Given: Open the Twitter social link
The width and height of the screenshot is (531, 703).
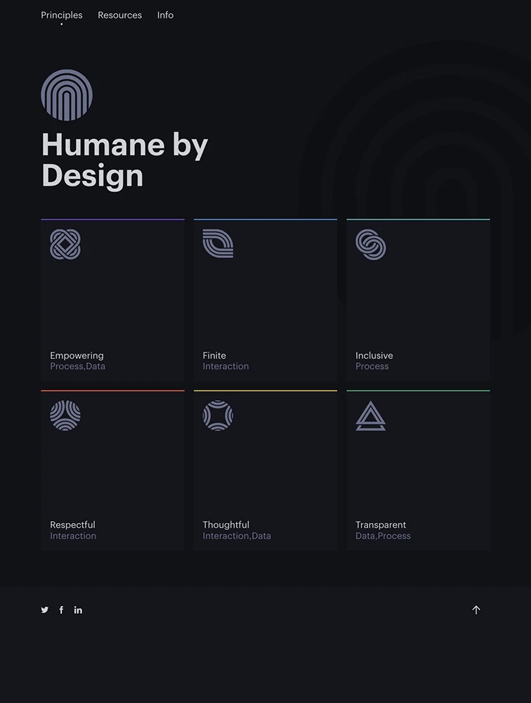Looking at the screenshot, I should 45,610.
